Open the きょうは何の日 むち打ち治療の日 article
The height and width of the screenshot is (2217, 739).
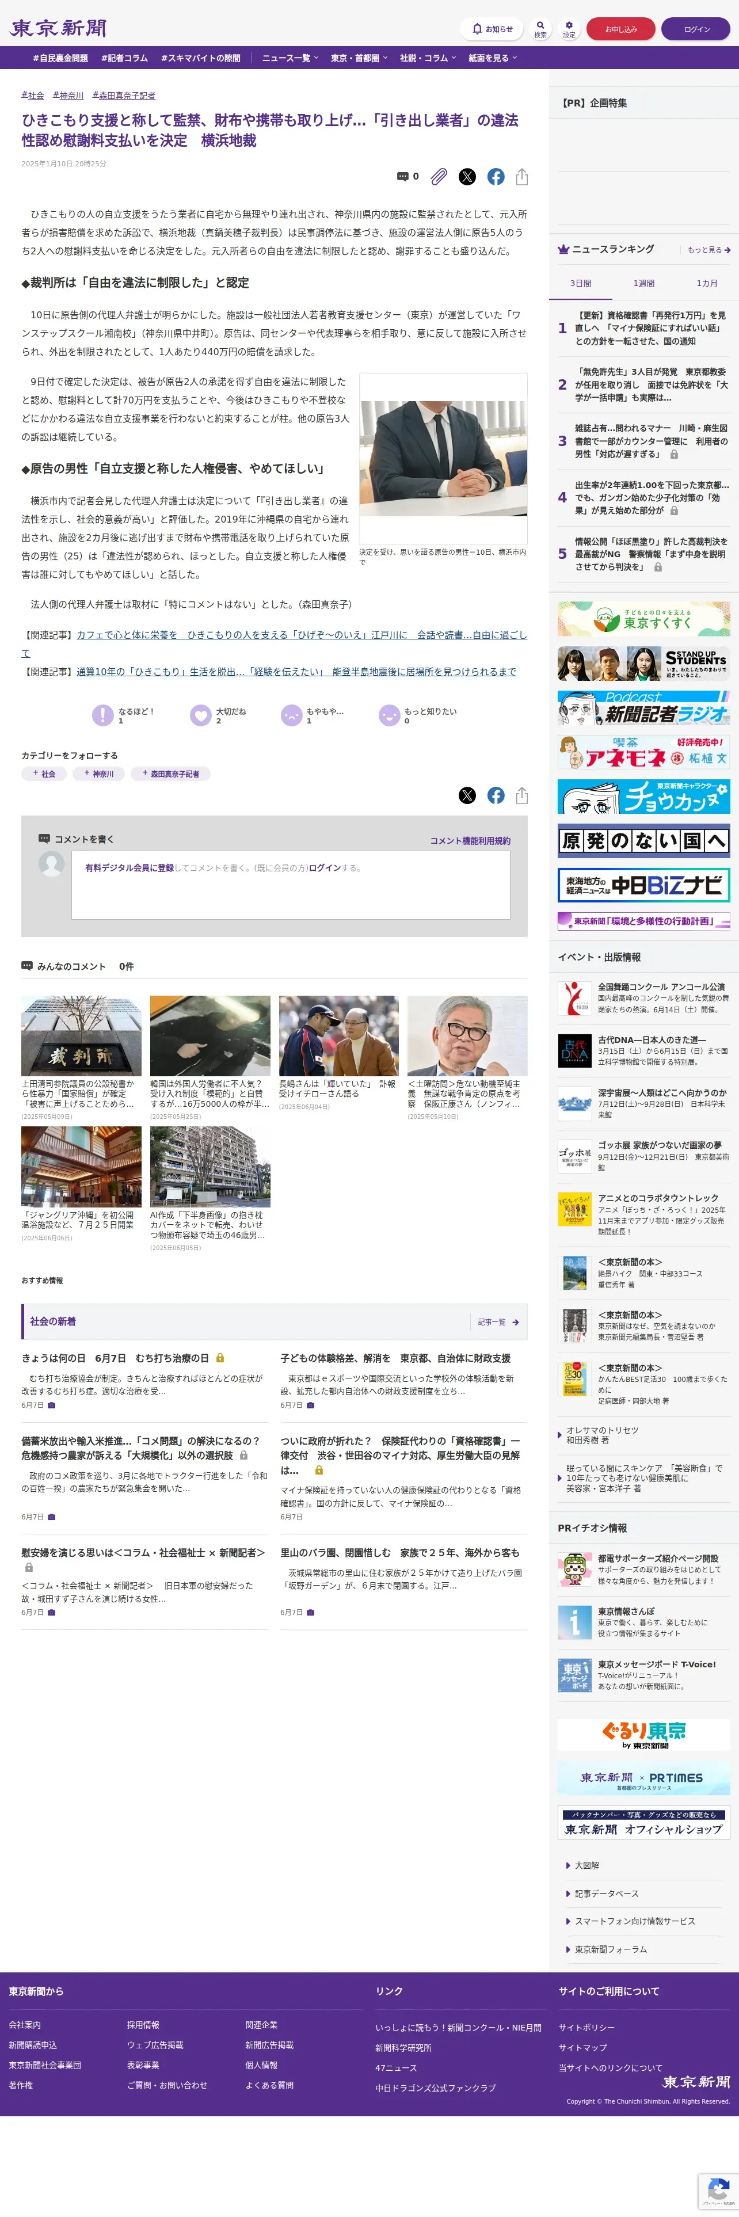115,1358
